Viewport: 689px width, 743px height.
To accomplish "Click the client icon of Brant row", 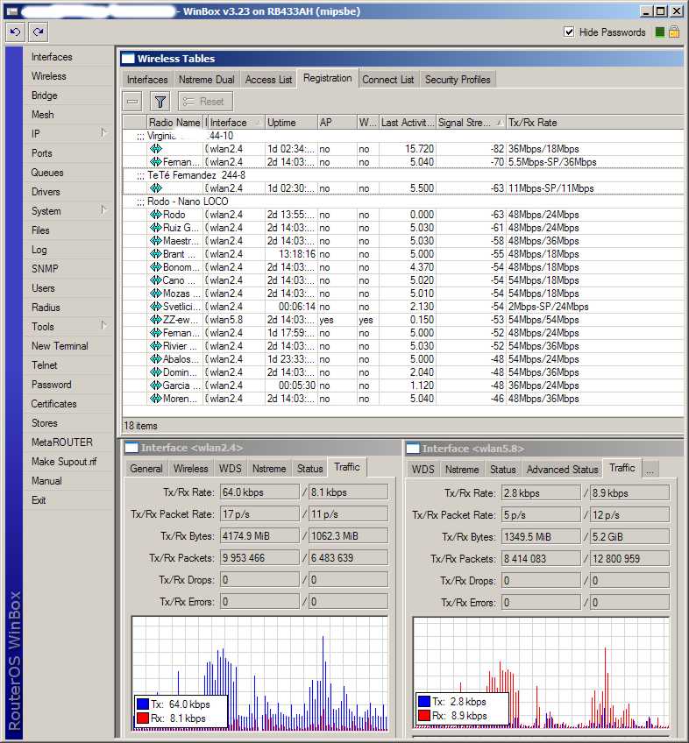I will (155, 254).
